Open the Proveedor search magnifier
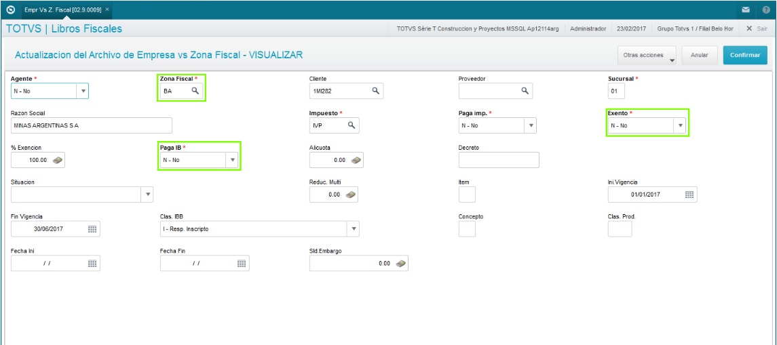This screenshot has width=777, height=345. tap(525, 91)
